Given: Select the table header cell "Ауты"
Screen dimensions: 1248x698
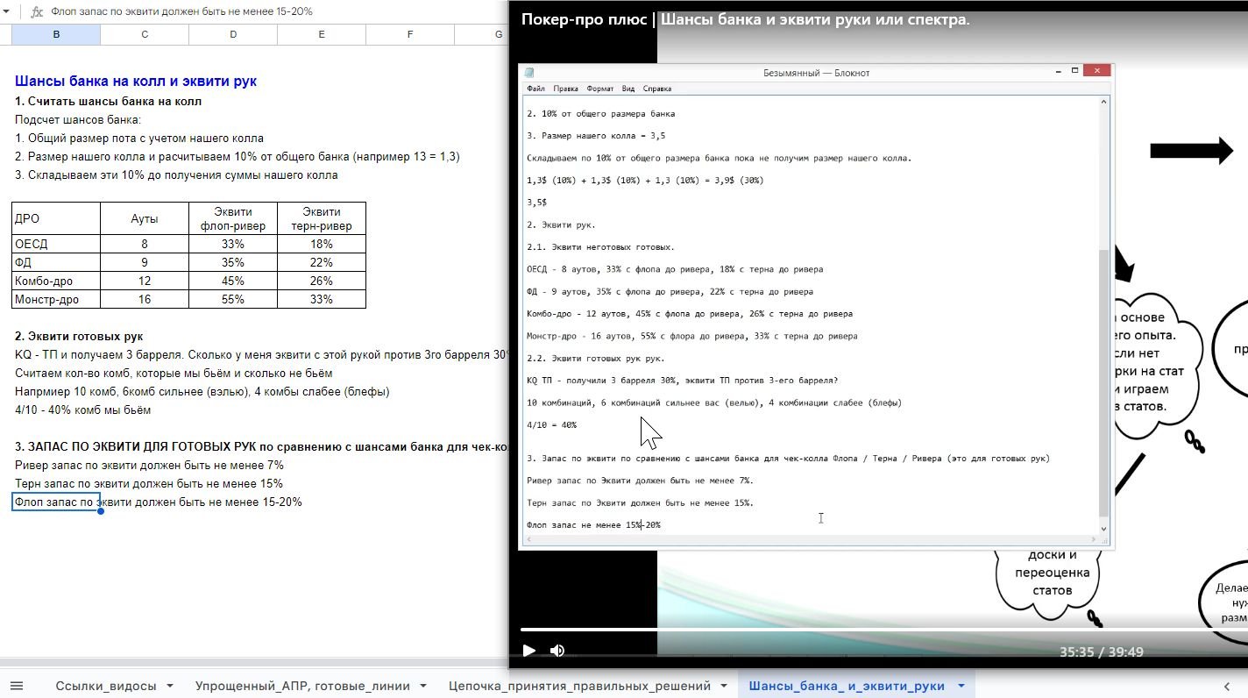Looking at the screenshot, I should coord(145,218).
